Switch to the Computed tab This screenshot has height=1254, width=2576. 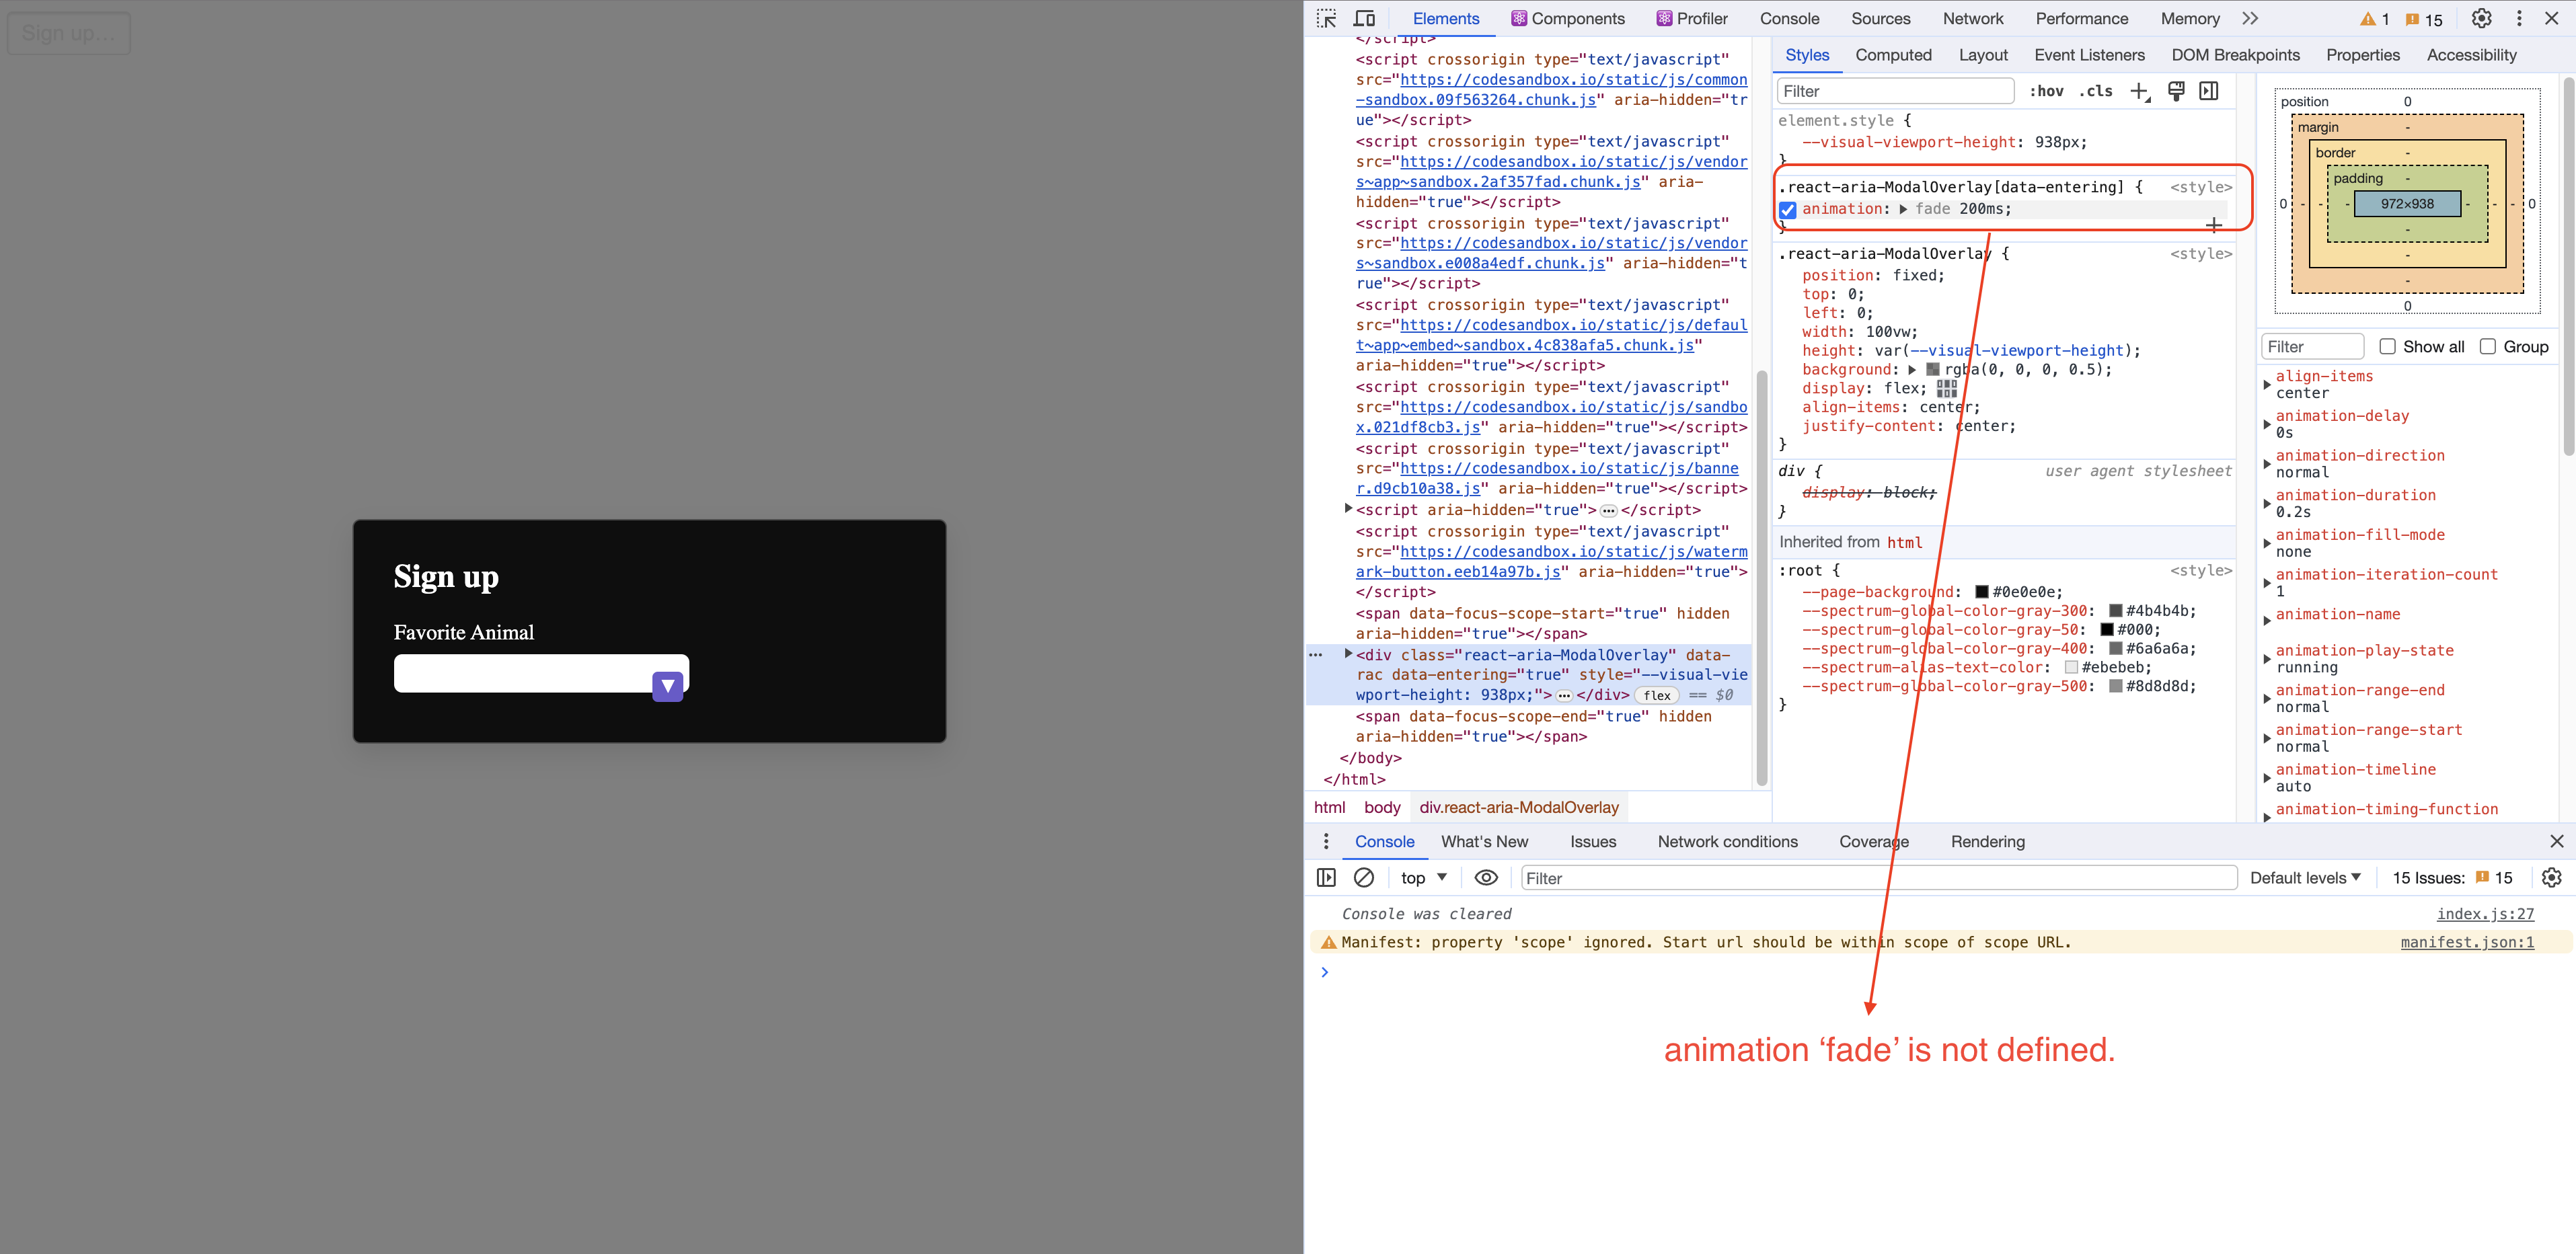point(1893,55)
